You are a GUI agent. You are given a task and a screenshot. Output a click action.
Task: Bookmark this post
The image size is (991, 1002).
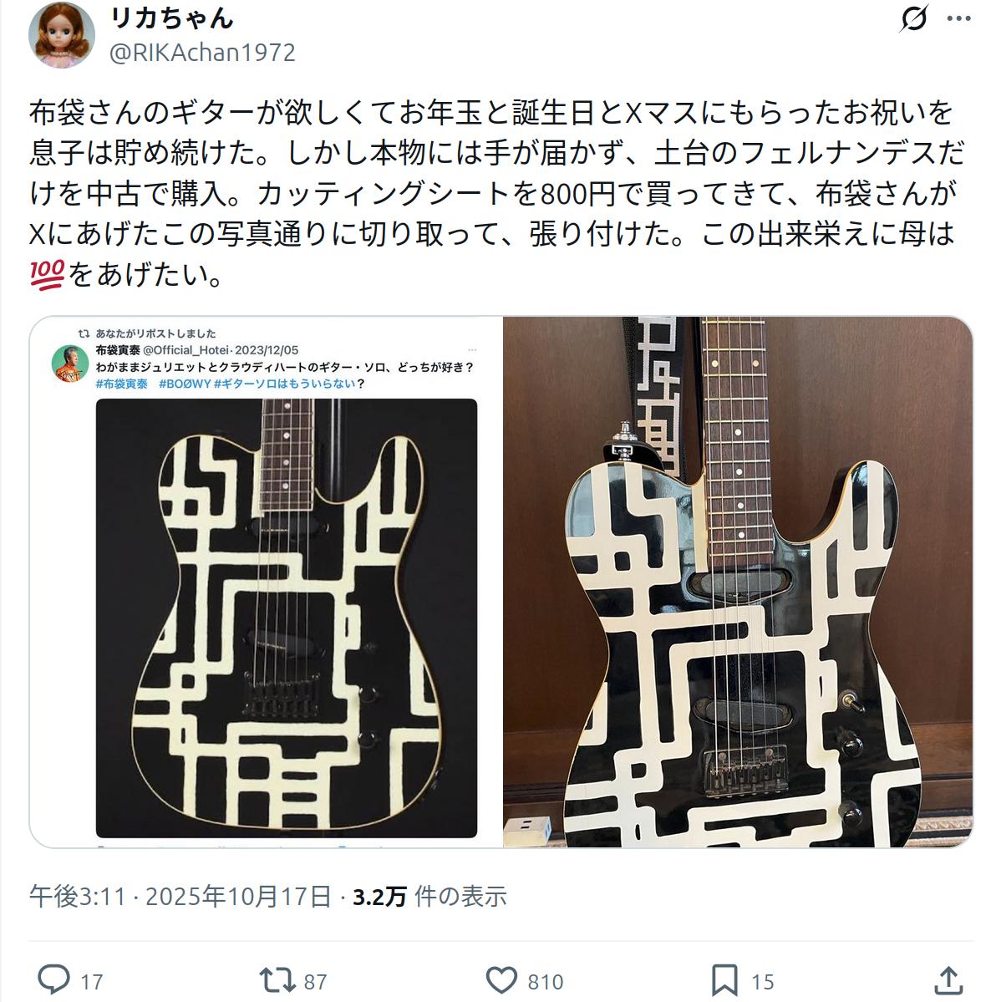coord(724,980)
